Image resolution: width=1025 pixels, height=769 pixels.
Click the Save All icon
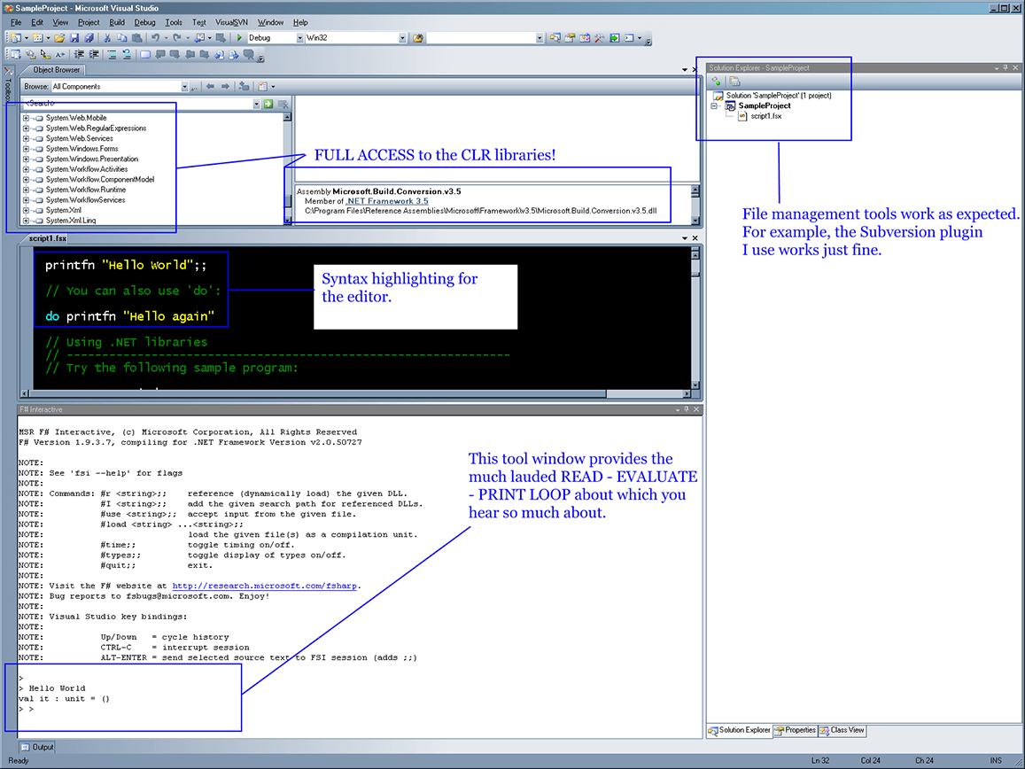click(89, 38)
